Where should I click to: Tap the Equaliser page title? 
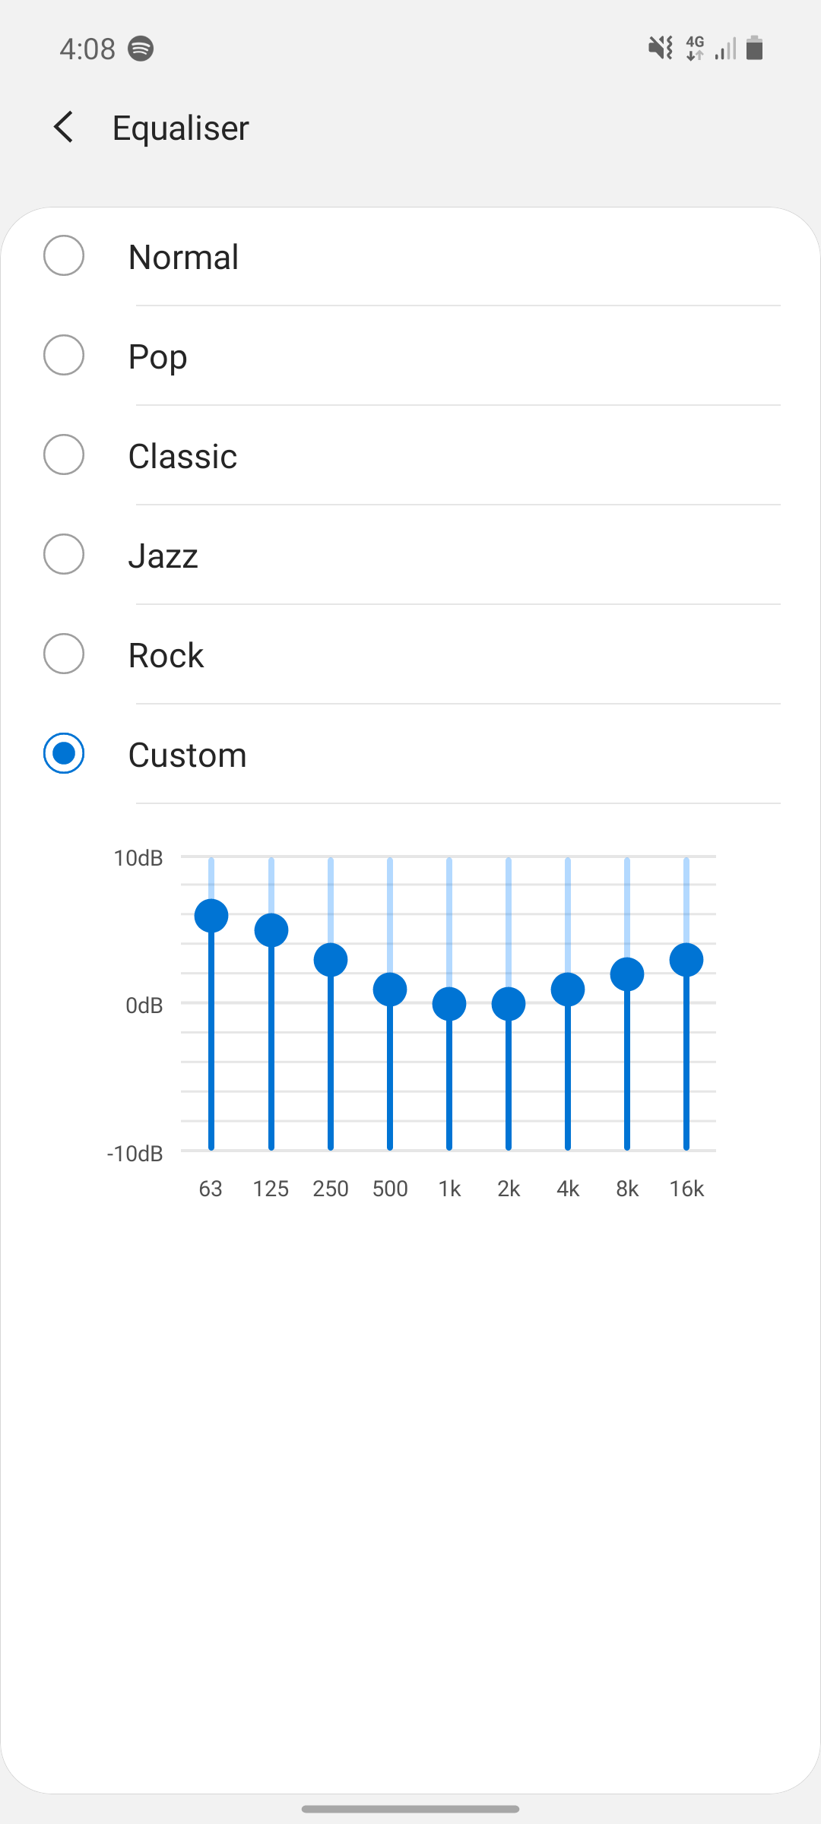tap(181, 128)
